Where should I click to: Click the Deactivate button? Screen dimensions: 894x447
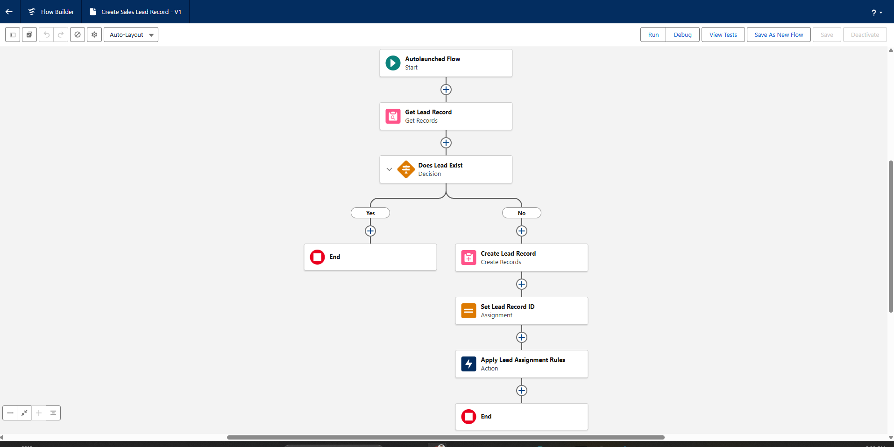tap(865, 35)
